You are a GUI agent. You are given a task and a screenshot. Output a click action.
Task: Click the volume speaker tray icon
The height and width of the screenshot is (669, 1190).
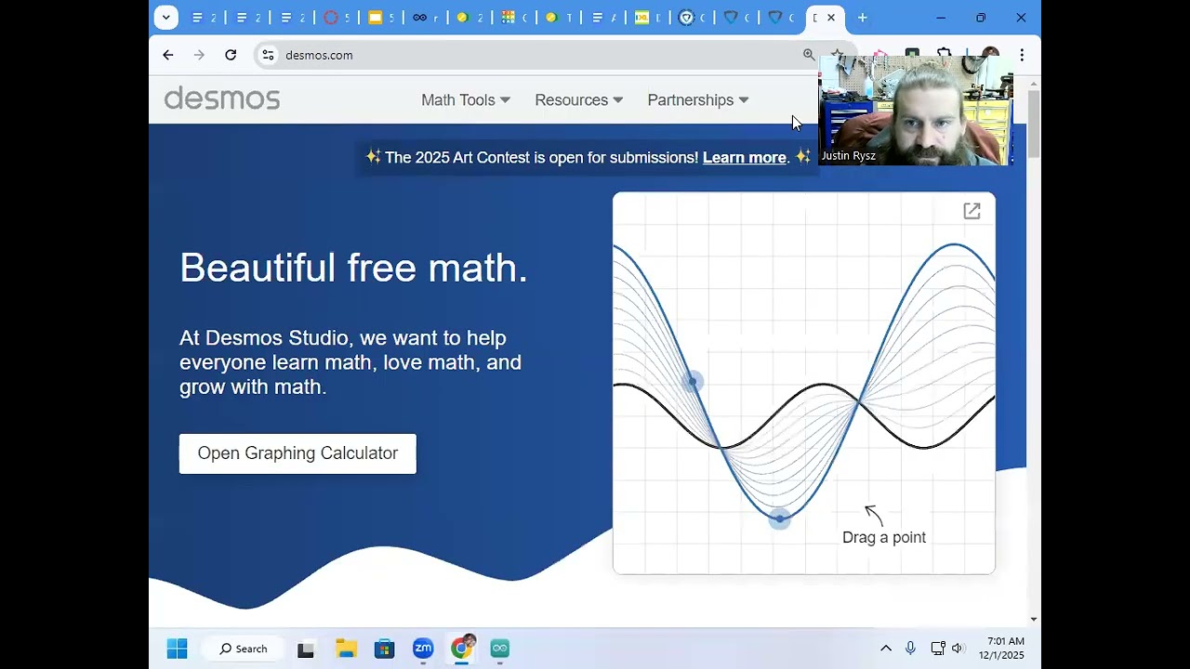[959, 649]
